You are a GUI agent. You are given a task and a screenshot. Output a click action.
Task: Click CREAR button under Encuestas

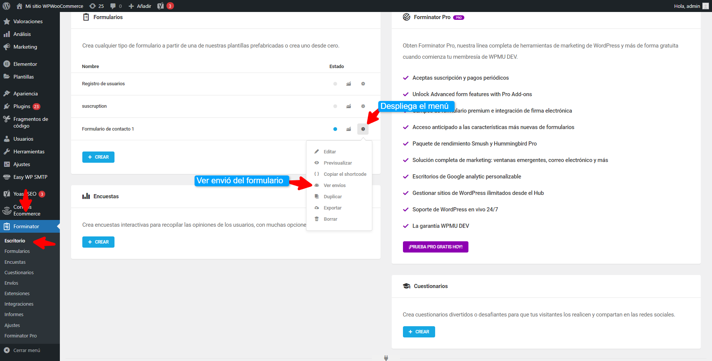pyautogui.click(x=98, y=242)
